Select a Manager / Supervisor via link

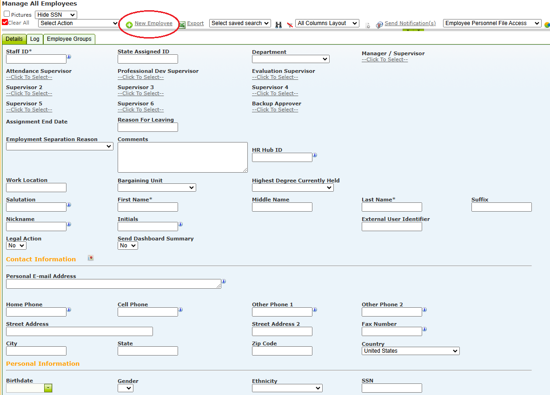click(x=384, y=59)
